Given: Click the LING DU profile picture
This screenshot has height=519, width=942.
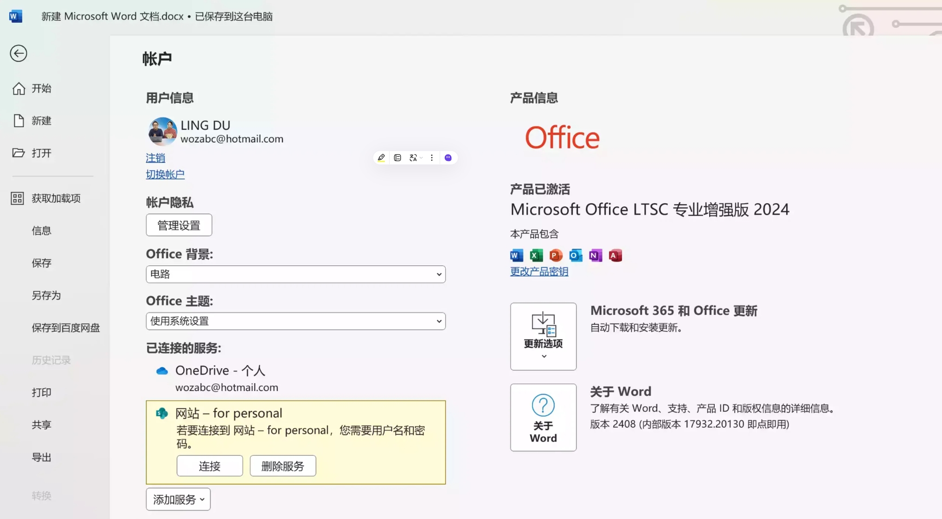Looking at the screenshot, I should [162, 131].
